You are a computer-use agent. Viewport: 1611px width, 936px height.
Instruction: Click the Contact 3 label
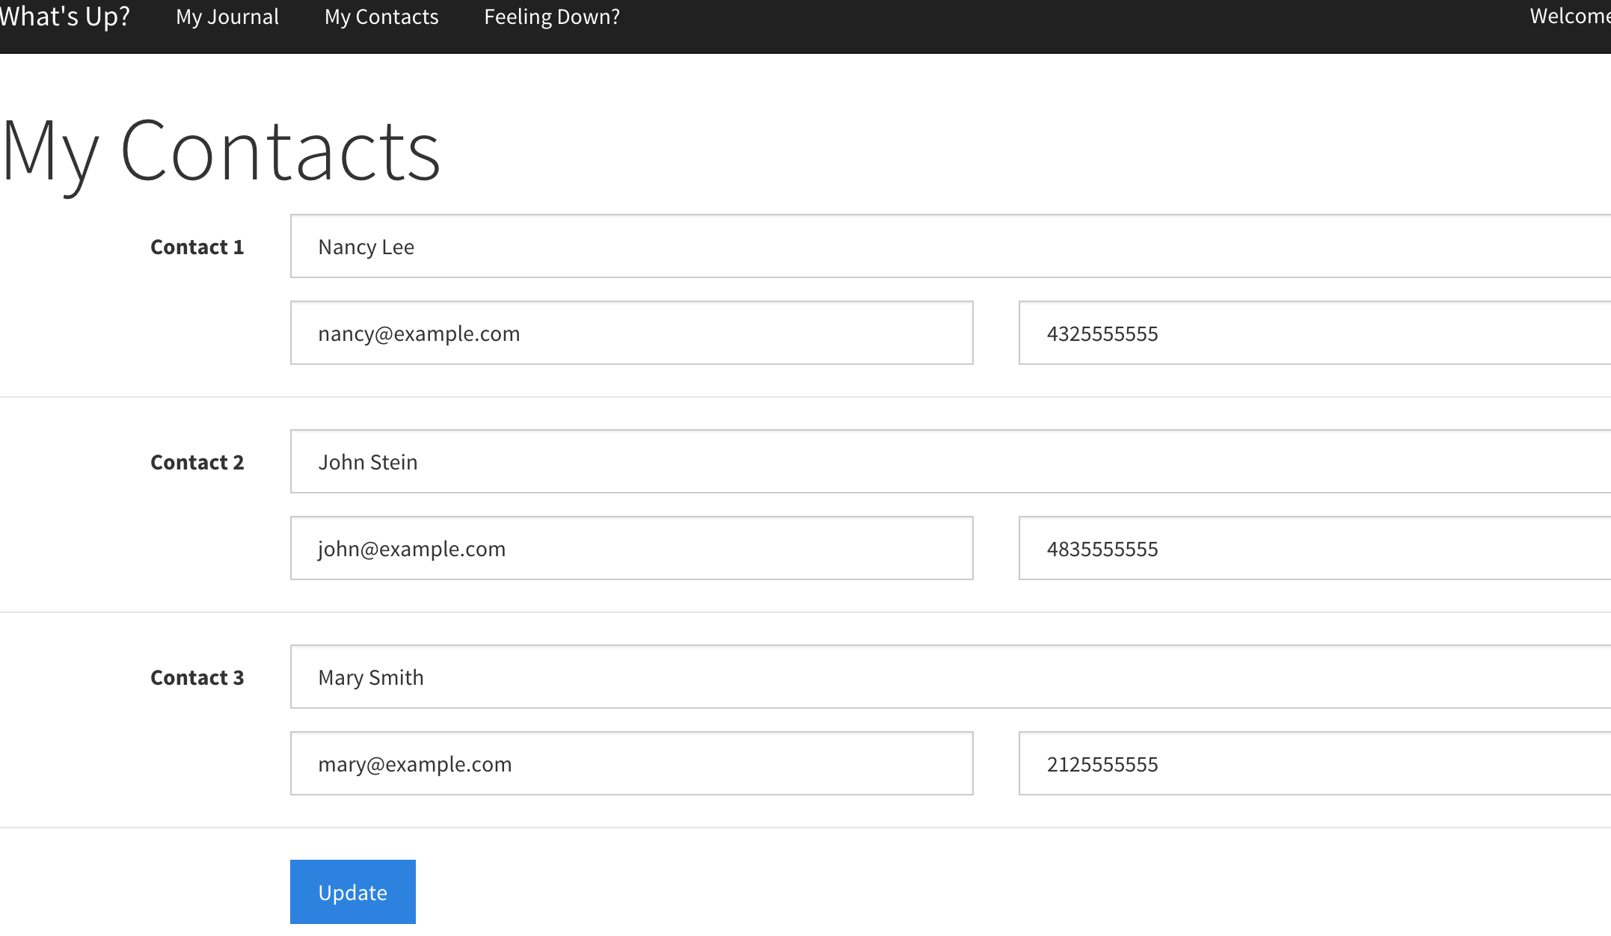(197, 678)
